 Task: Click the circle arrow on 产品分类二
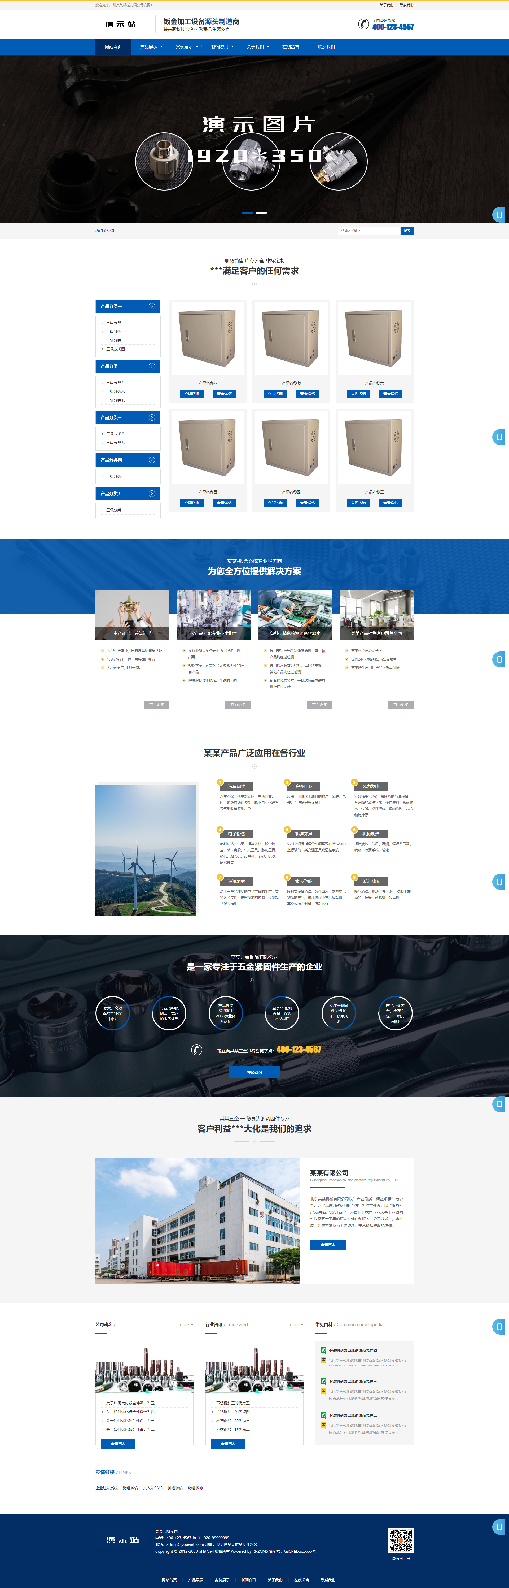click(152, 366)
